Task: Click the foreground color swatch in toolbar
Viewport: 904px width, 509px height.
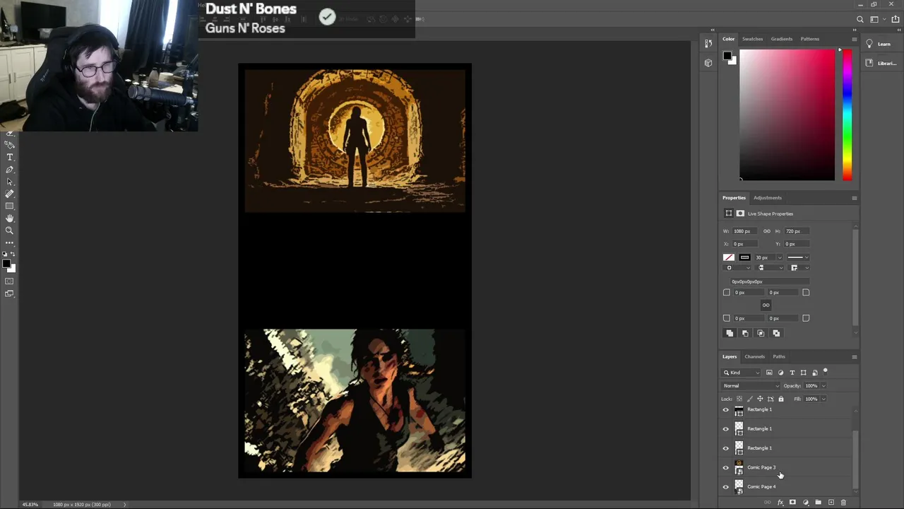Action: click(6, 264)
